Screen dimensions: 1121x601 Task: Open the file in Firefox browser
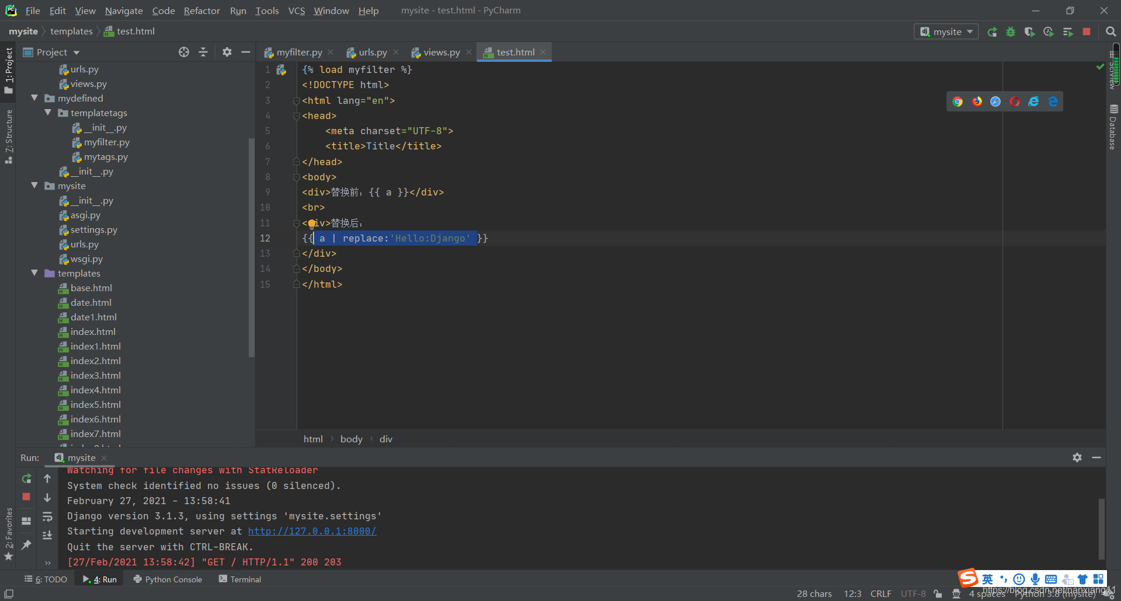[977, 102]
